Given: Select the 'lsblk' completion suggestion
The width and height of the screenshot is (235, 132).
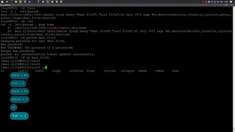Looking at the screenshot, I should pyautogui.click(x=39, y=71).
